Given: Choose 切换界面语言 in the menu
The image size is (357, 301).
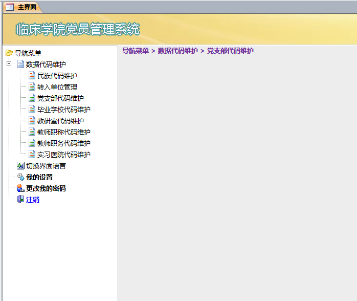Looking at the screenshot, I should (x=46, y=166).
